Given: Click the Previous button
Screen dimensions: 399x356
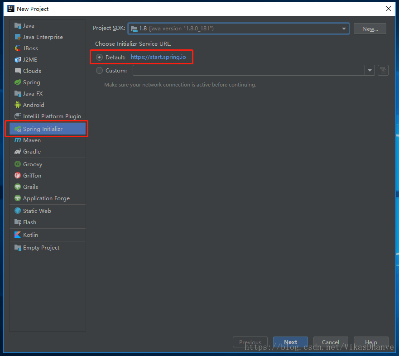Looking at the screenshot, I should [x=250, y=342].
